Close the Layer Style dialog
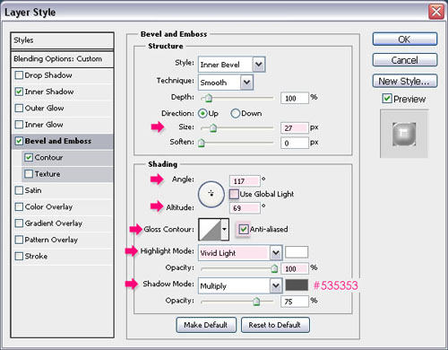Viewport: 448px width, 350px height. coord(436,12)
